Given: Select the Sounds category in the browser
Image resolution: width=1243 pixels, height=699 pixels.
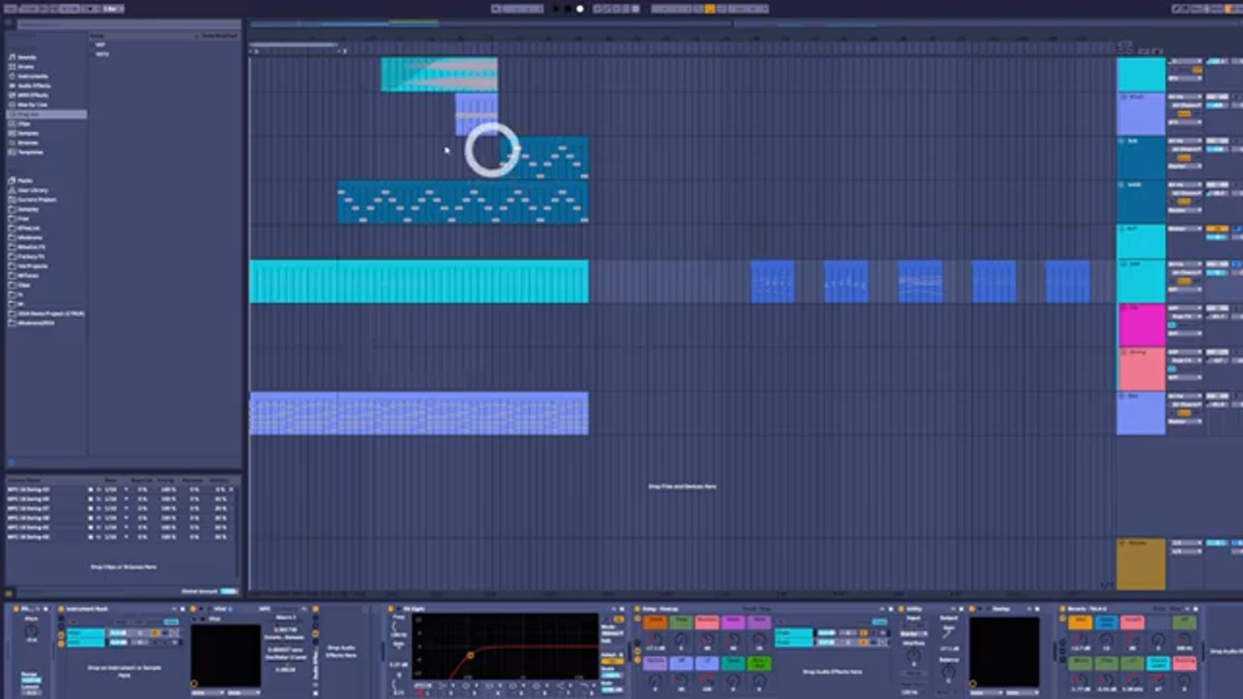Looking at the screenshot, I should coord(27,58).
